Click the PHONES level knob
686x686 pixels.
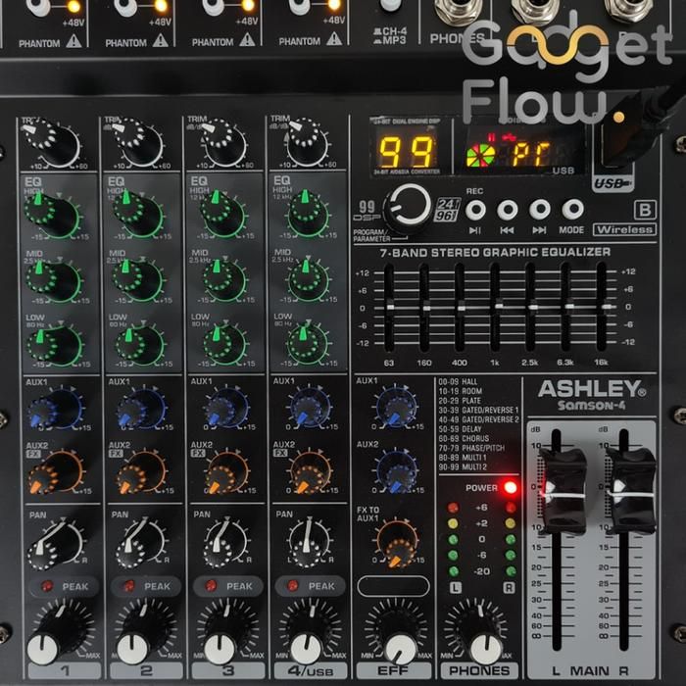[478, 635]
